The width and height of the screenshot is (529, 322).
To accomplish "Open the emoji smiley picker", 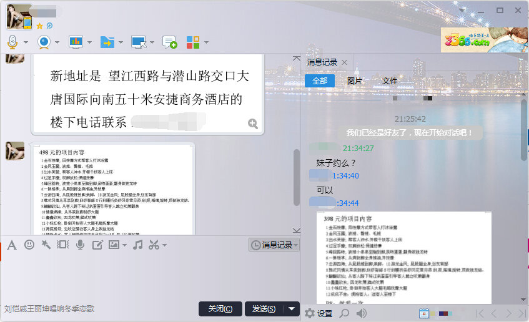I will [x=29, y=245].
